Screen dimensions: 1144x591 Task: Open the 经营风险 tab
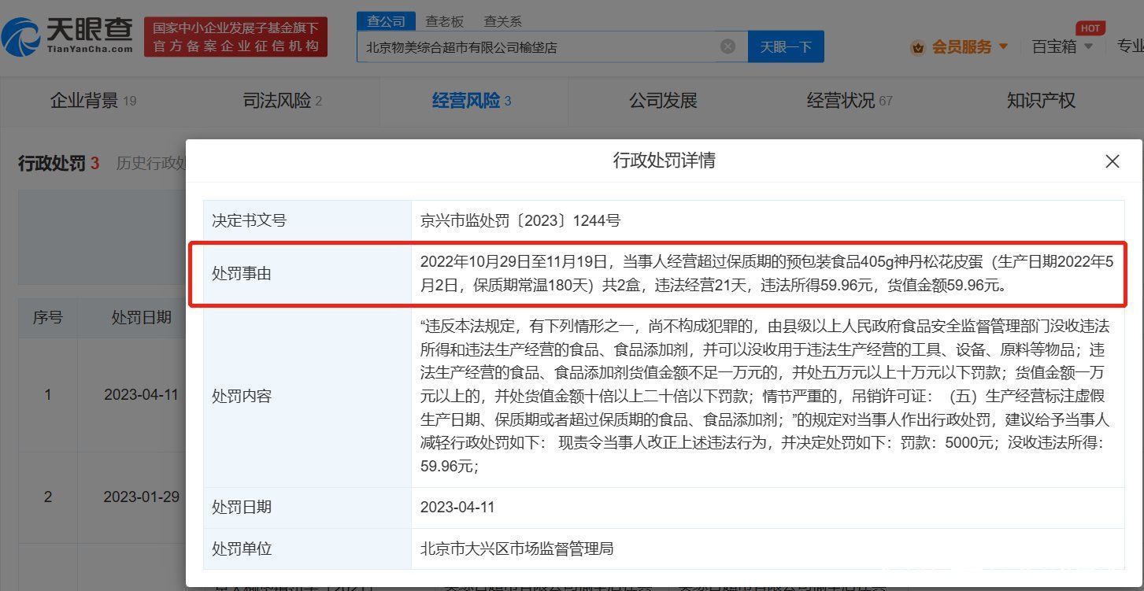click(472, 101)
